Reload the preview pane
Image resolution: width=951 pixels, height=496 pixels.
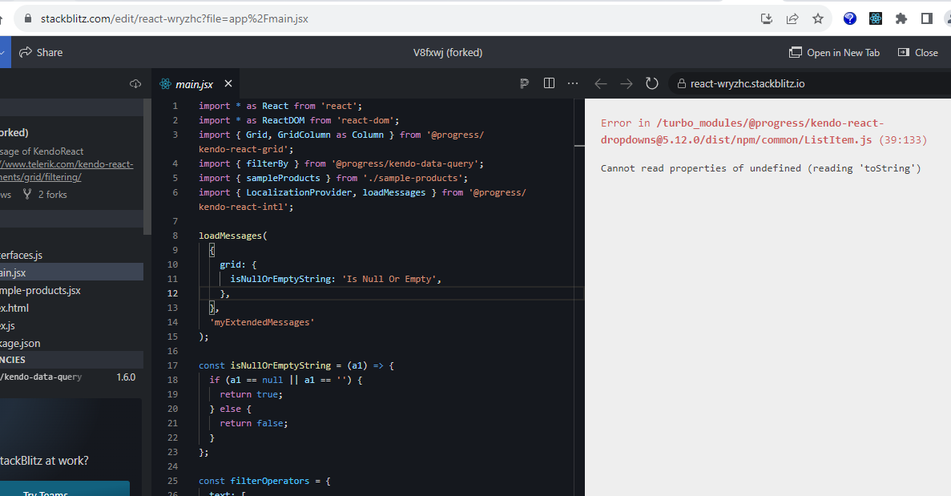tap(652, 83)
